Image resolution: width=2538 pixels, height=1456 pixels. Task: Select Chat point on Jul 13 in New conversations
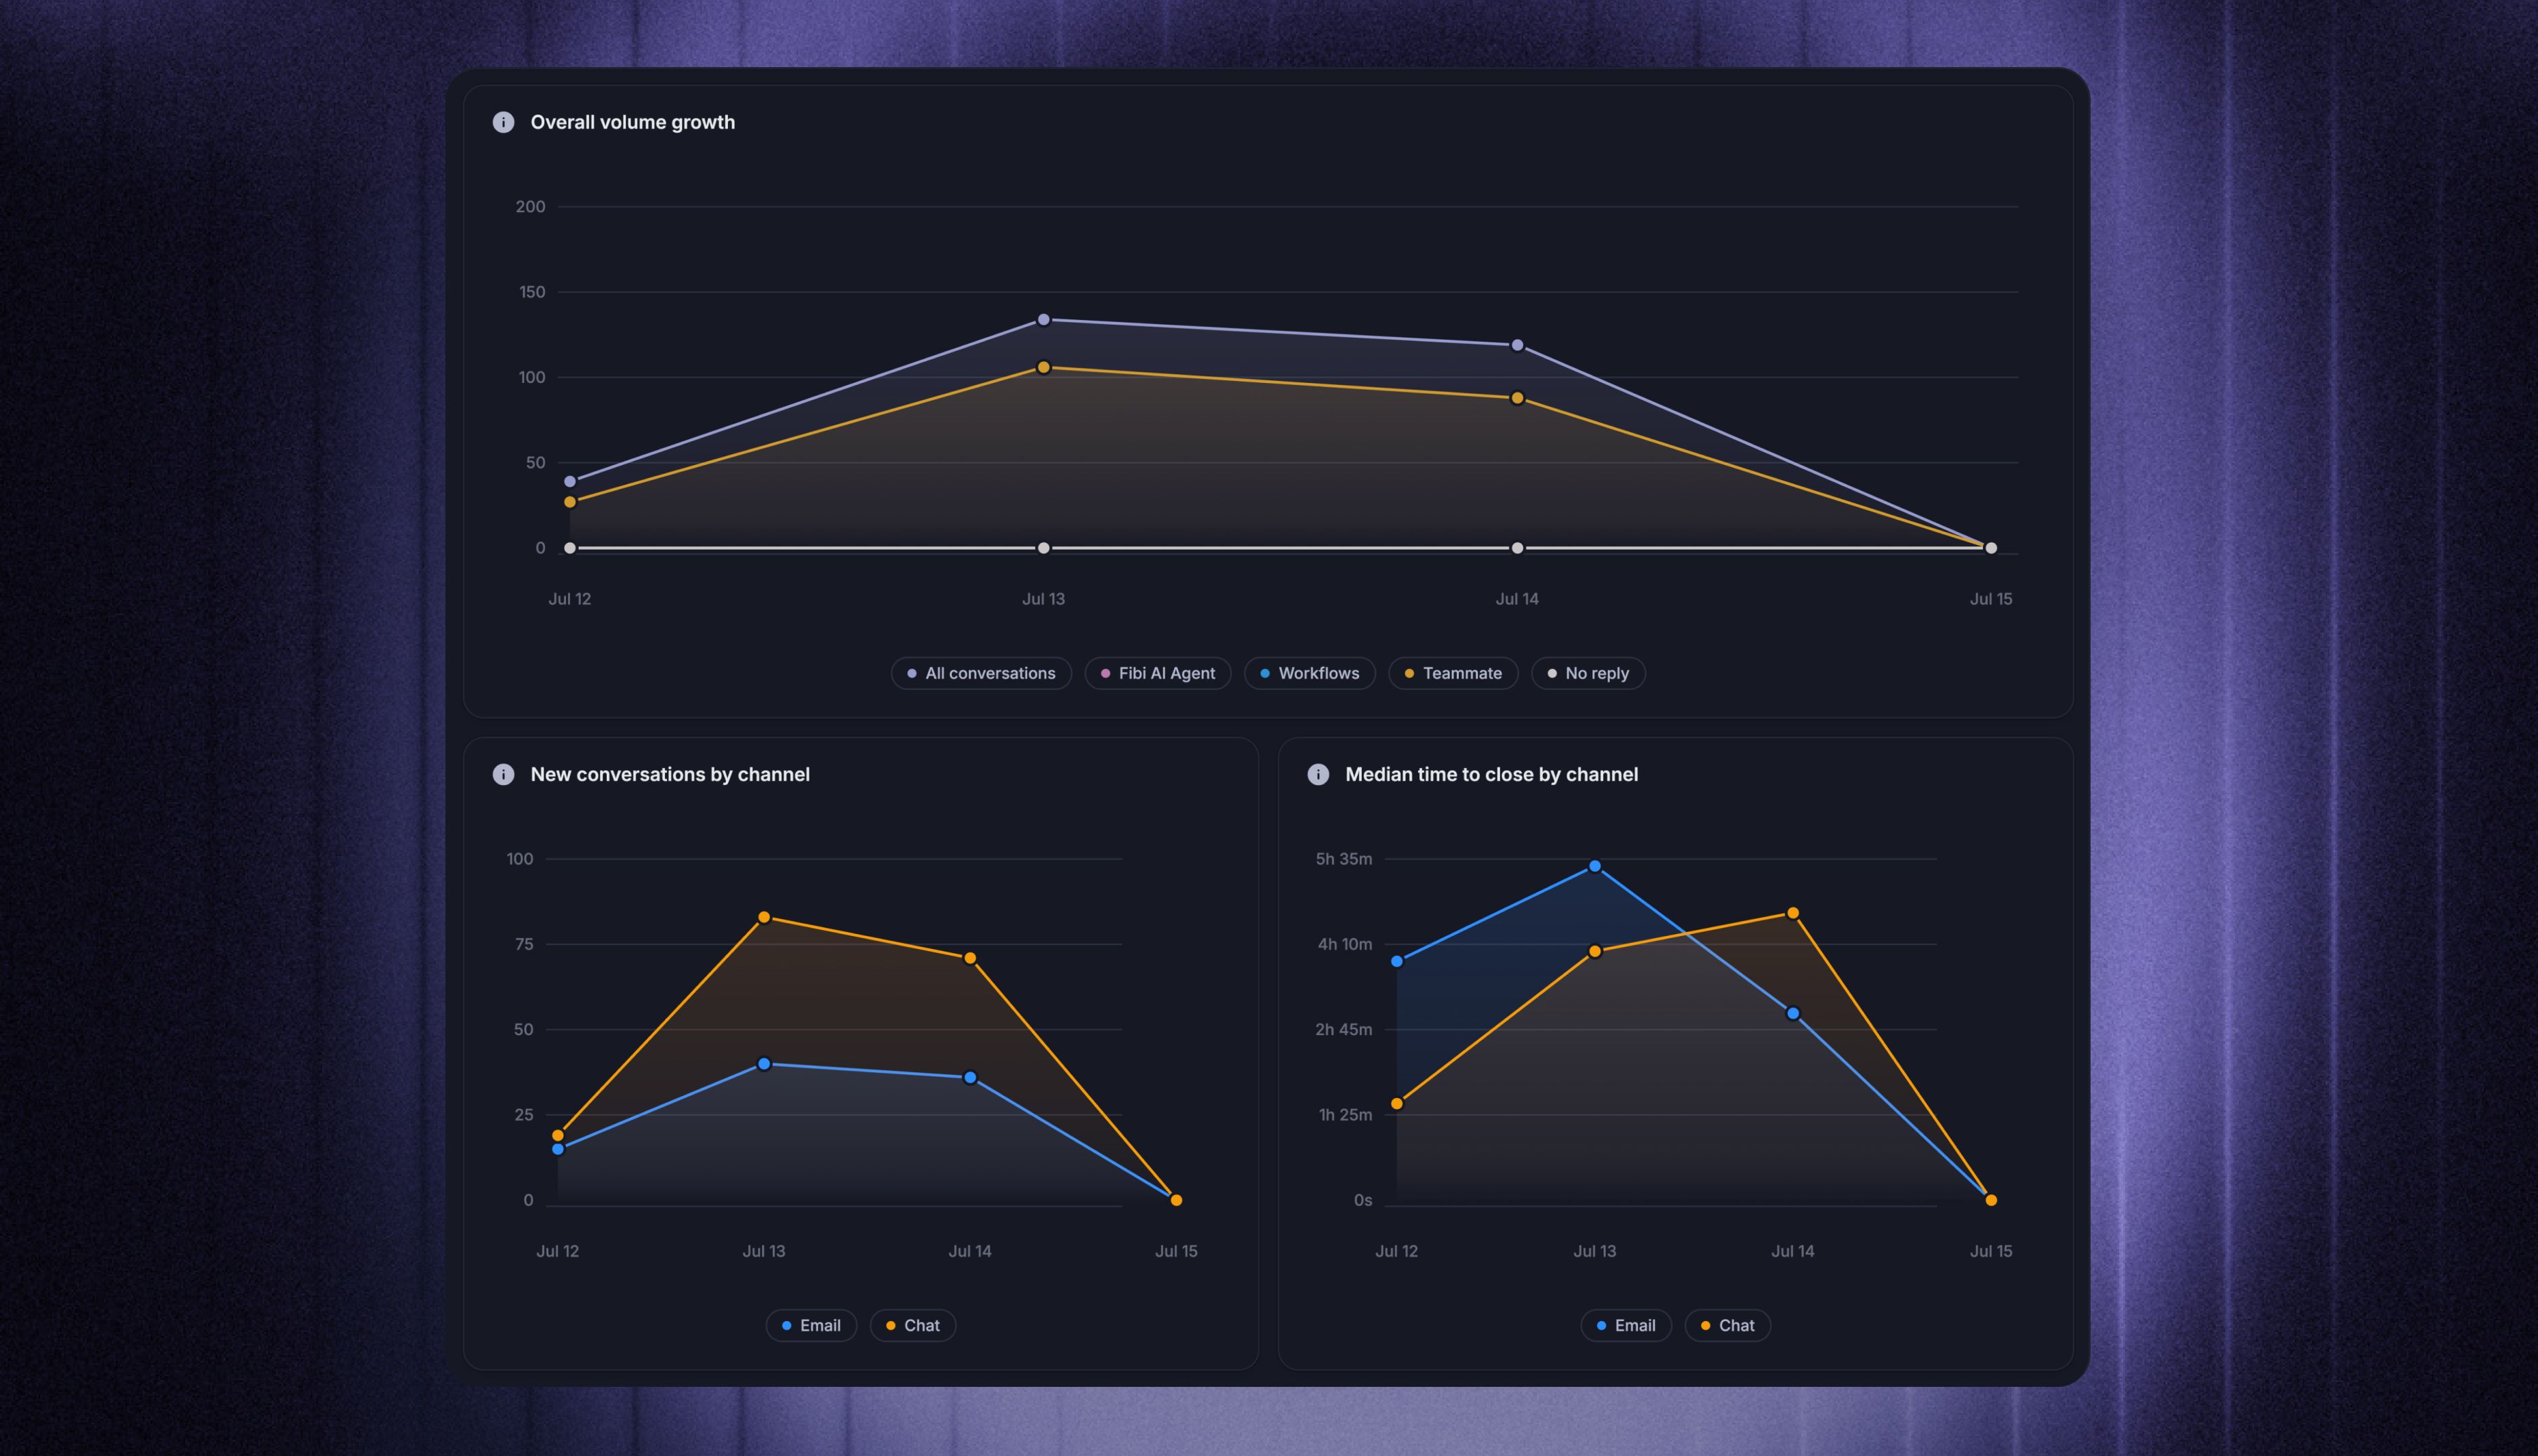(764, 917)
